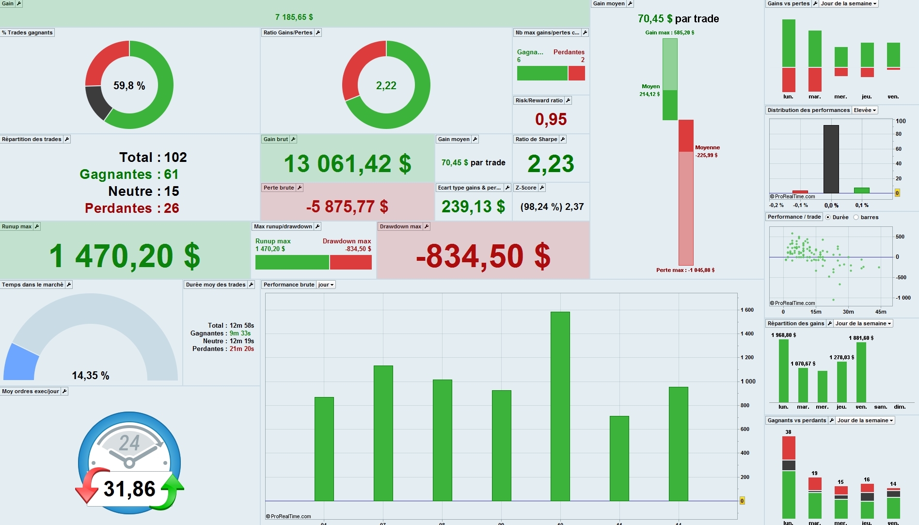Click the 'Gagnants vs perdants' label button
Screen dimensions: 919x525
(x=797, y=420)
